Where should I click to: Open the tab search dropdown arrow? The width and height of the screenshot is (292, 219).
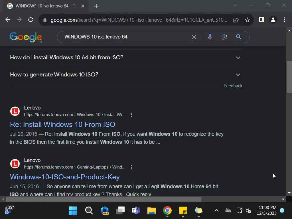pos(235,5)
